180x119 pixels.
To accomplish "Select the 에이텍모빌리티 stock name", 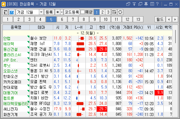I will tap(16, 104).
